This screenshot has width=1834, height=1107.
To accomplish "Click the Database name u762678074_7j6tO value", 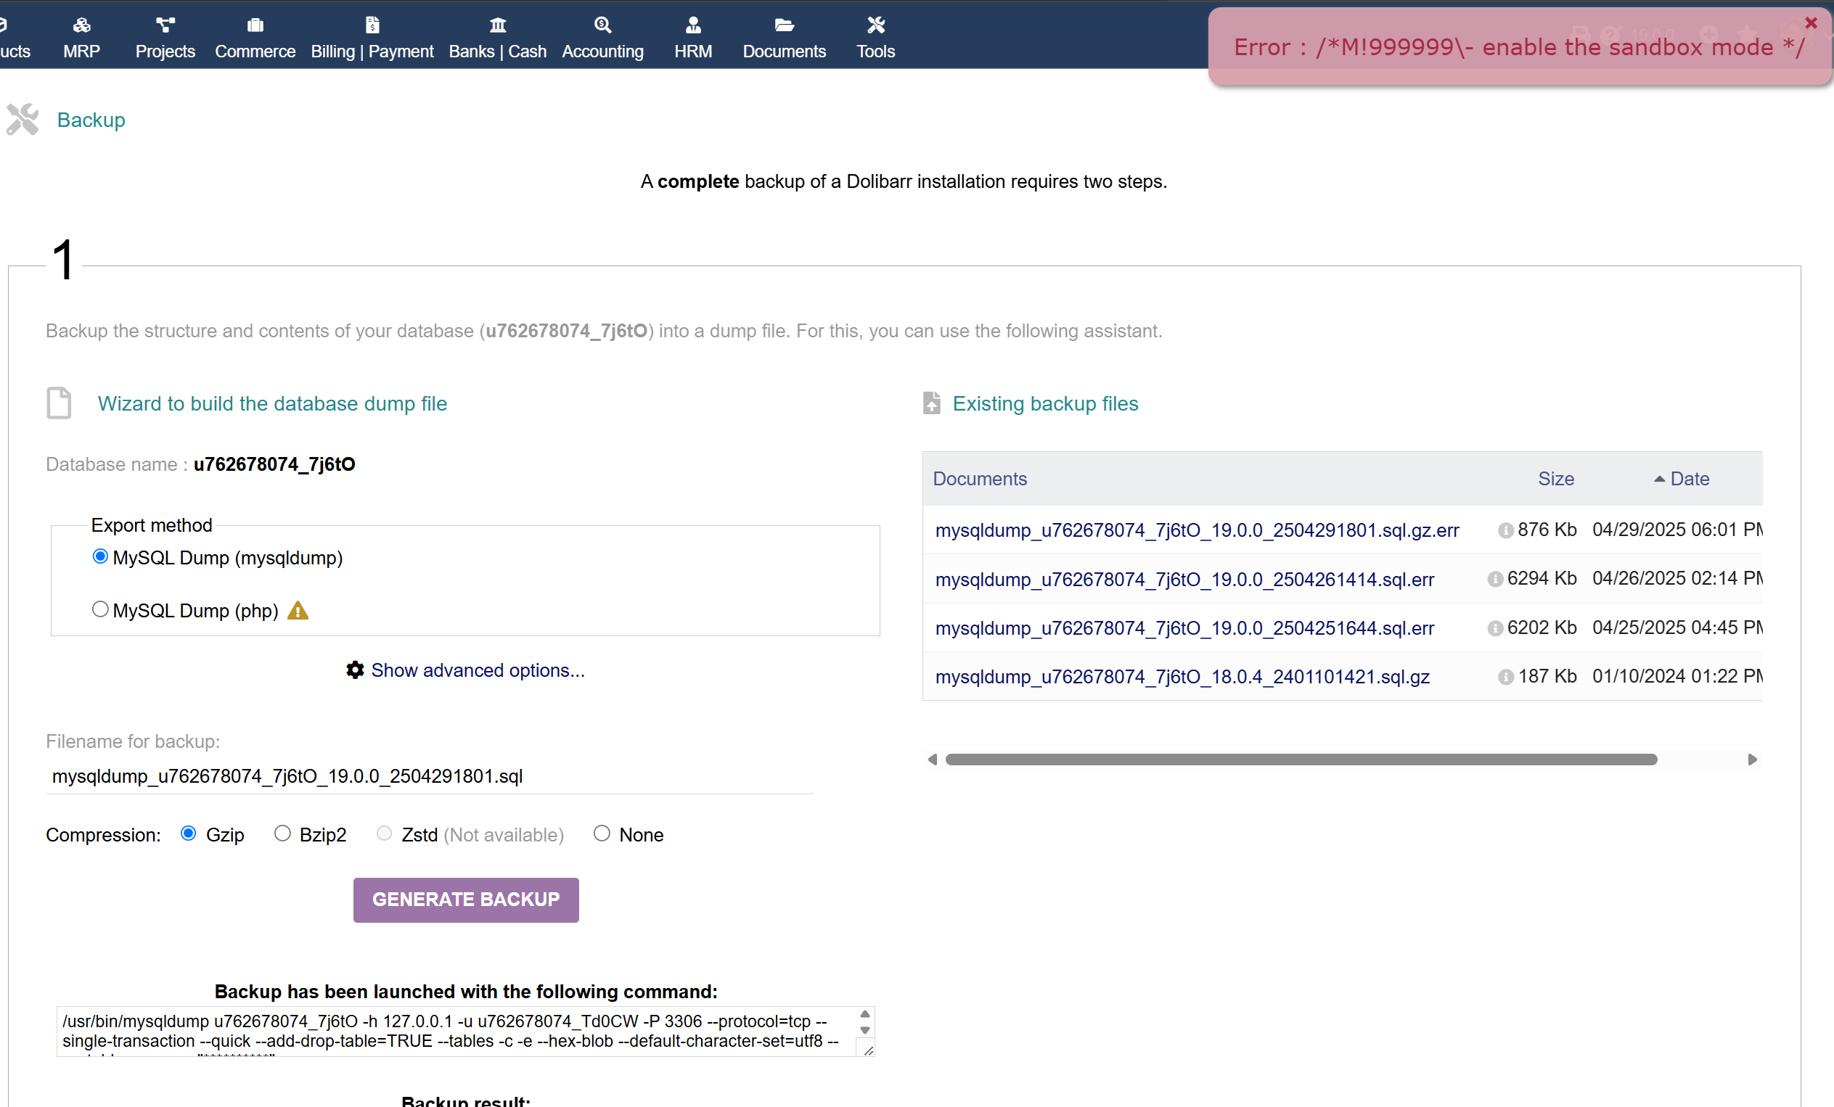I will (274, 464).
